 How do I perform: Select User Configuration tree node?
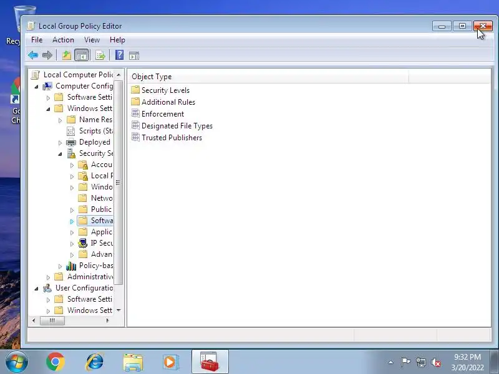[x=79, y=288]
